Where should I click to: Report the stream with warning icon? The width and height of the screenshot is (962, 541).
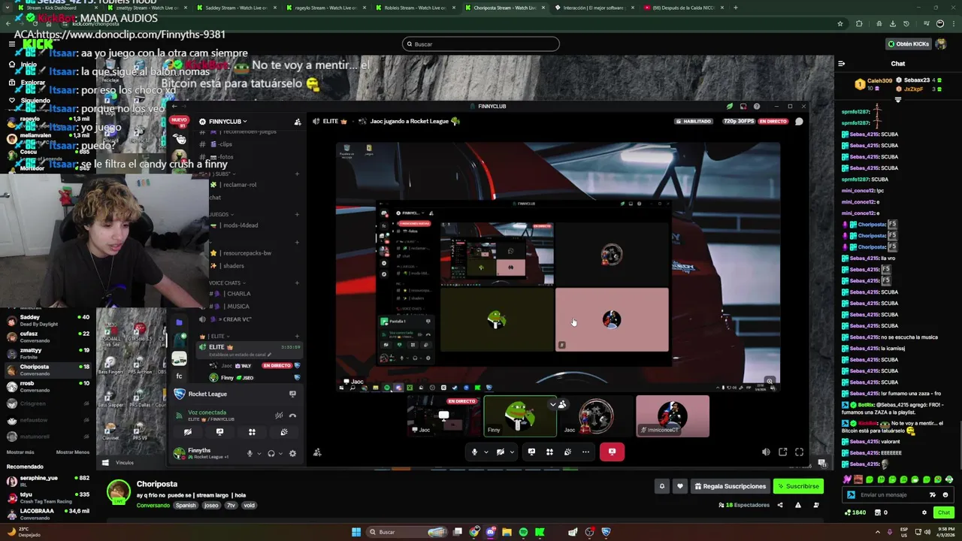coord(797,505)
